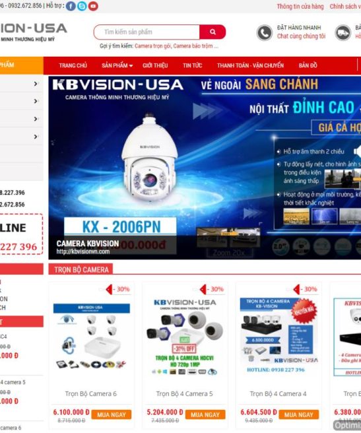Focus the Tìm kiếm sản phẩm search field
The width and height of the screenshot is (361, 433).
coord(147,32)
